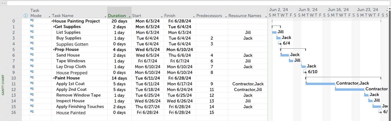
Task: Click the cancel X icon in the entry bar
Action: coord(2,3)
